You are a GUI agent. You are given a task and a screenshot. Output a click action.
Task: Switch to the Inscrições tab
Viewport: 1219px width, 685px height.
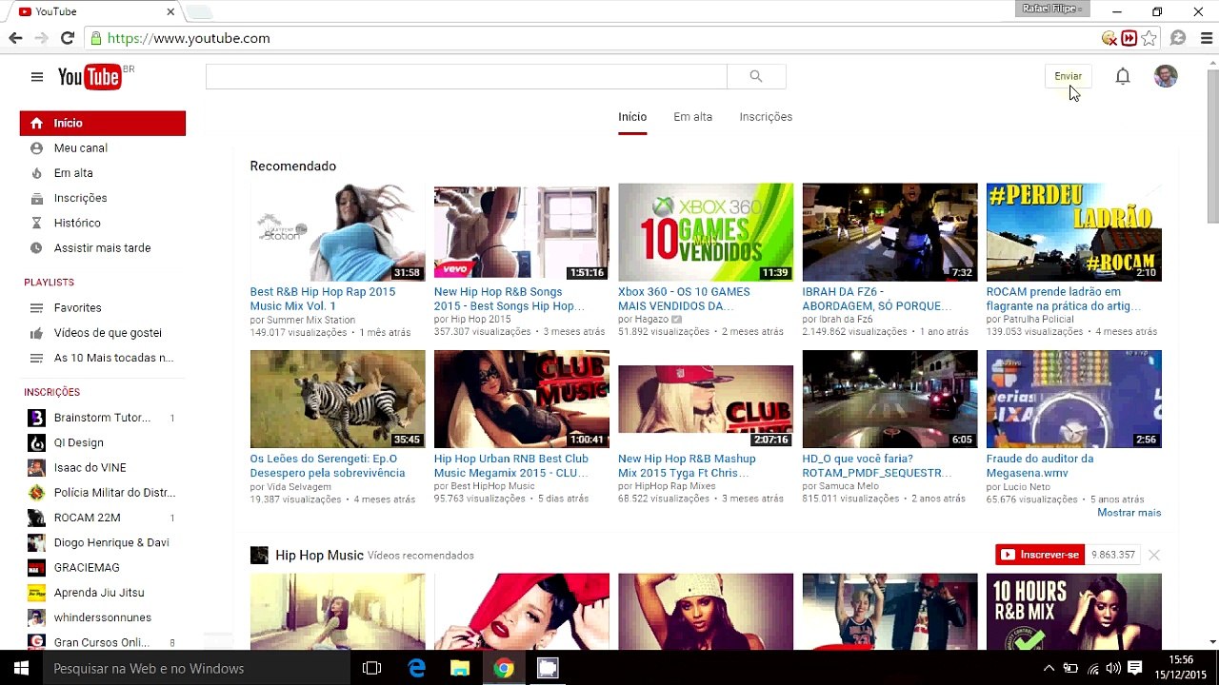click(x=766, y=117)
